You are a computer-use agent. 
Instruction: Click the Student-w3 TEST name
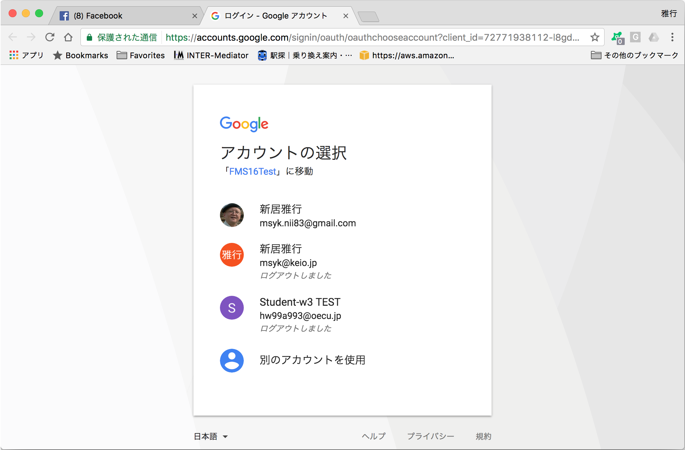tap(300, 302)
